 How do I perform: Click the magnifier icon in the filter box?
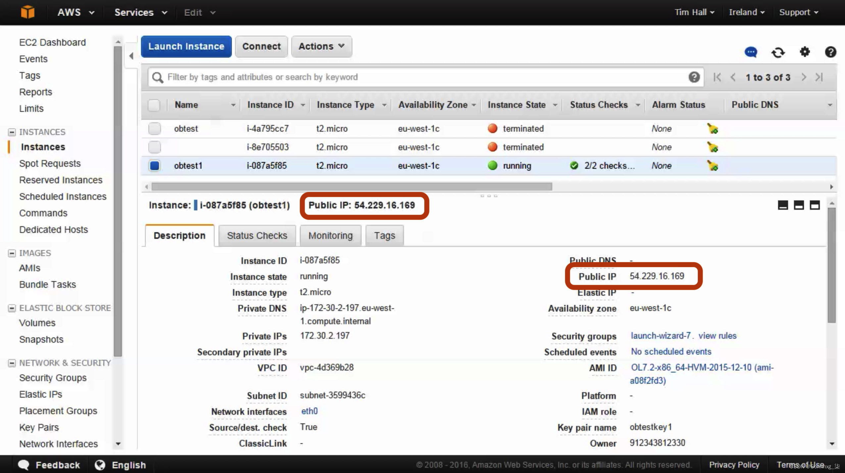point(158,77)
